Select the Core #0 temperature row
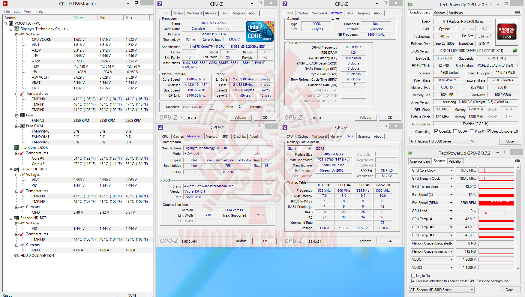This screenshot has height=297, width=525. 78,158
